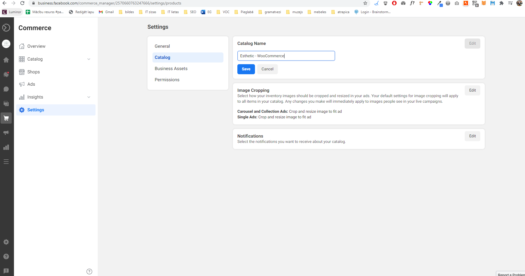
Task: Open the Posts icon in dark sidebar
Action: point(6,104)
